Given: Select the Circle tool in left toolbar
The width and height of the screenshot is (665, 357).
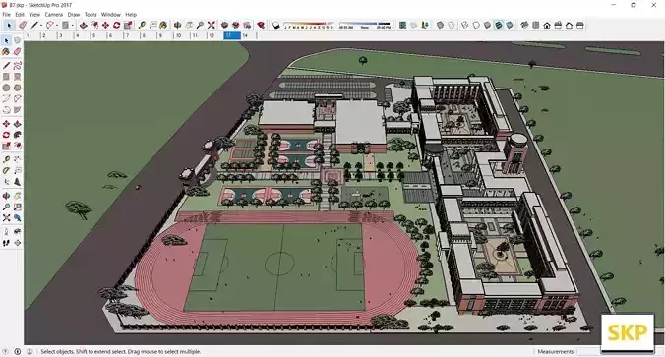Looking at the screenshot, I should (6, 88).
